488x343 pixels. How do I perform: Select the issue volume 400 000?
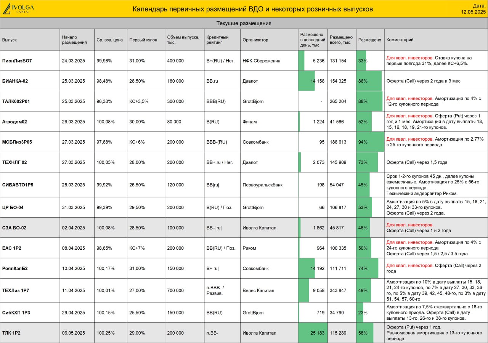click(x=175, y=61)
